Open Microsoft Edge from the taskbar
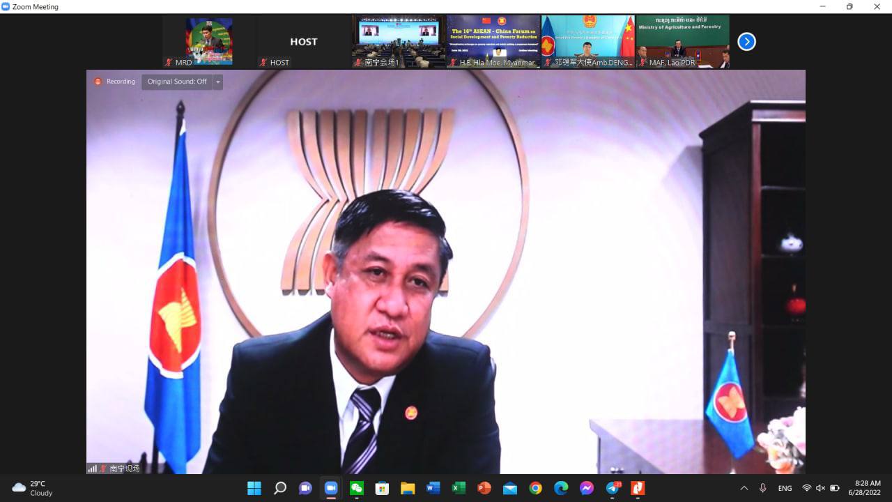The width and height of the screenshot is (892, 502). [x=561, y=488]
